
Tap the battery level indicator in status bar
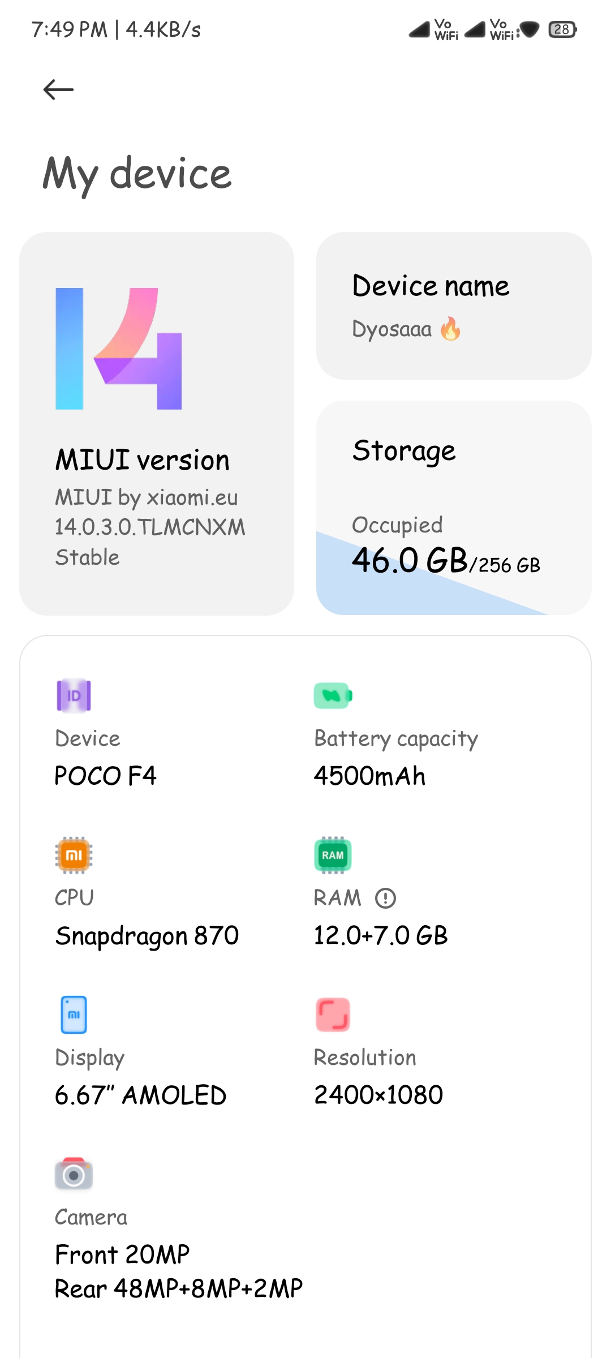click(x=562, y=29)
